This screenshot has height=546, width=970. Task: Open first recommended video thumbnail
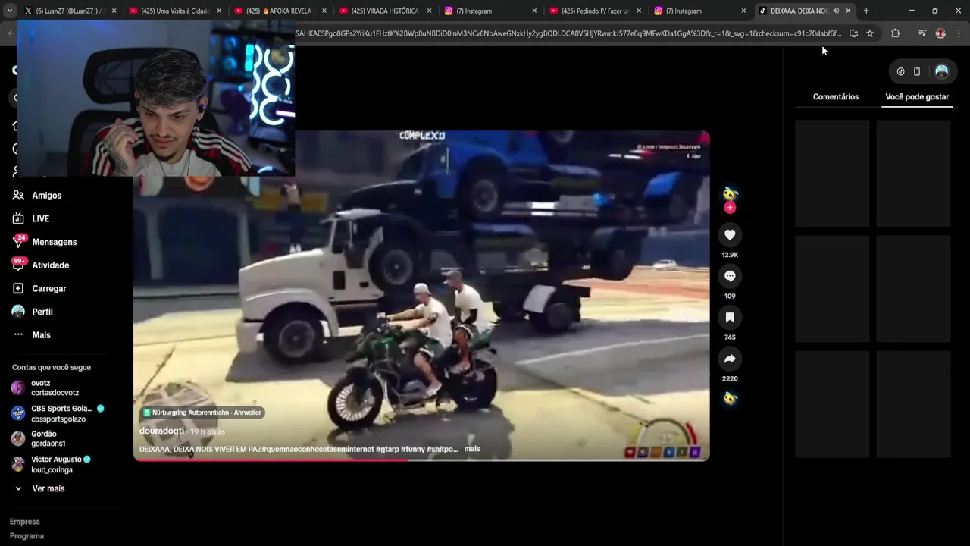[x=832, y=174]
